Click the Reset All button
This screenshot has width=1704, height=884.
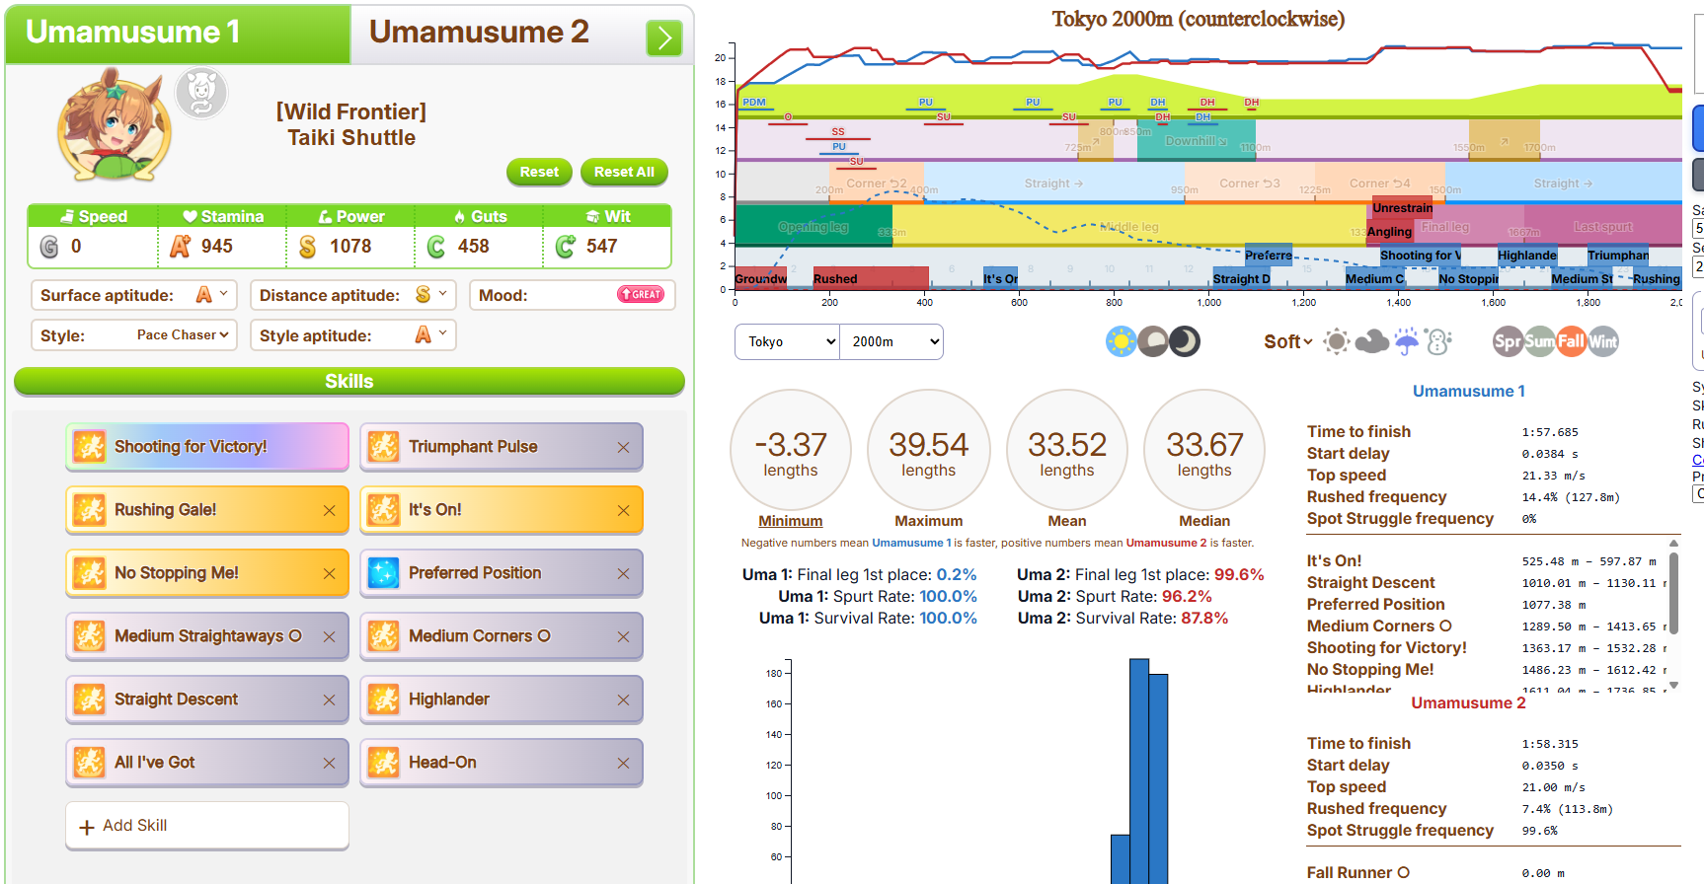[x=624, y=172]
